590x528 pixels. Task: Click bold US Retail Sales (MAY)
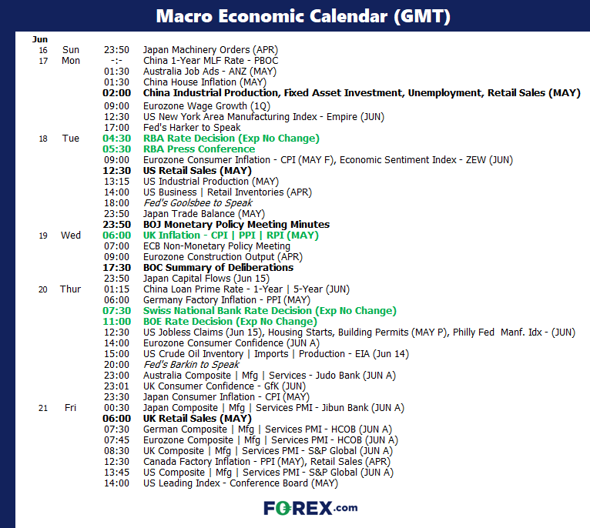(x=197, y=171)
